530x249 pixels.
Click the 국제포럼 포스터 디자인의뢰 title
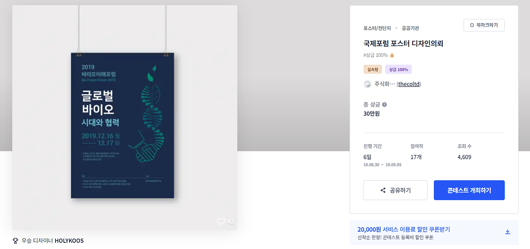pos(403,43)
